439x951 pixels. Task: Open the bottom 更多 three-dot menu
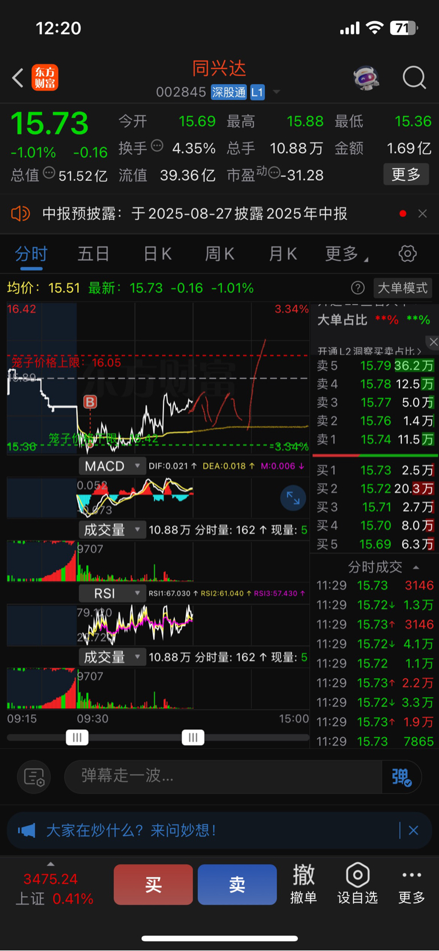(412, 884)
